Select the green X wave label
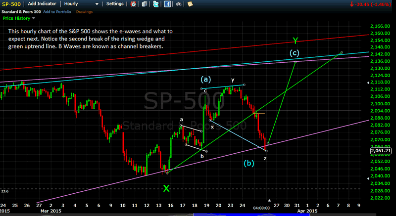396x216 pixels. coord(166,188)
